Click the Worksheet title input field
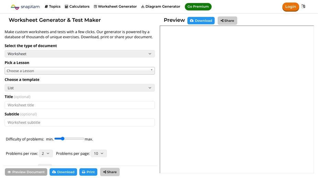Viewport: 318px width, 178px height. [80, 105]
